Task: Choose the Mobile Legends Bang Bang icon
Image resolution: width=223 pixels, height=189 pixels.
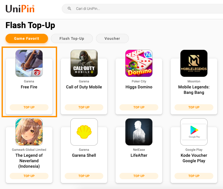Action: pos(194,63)
